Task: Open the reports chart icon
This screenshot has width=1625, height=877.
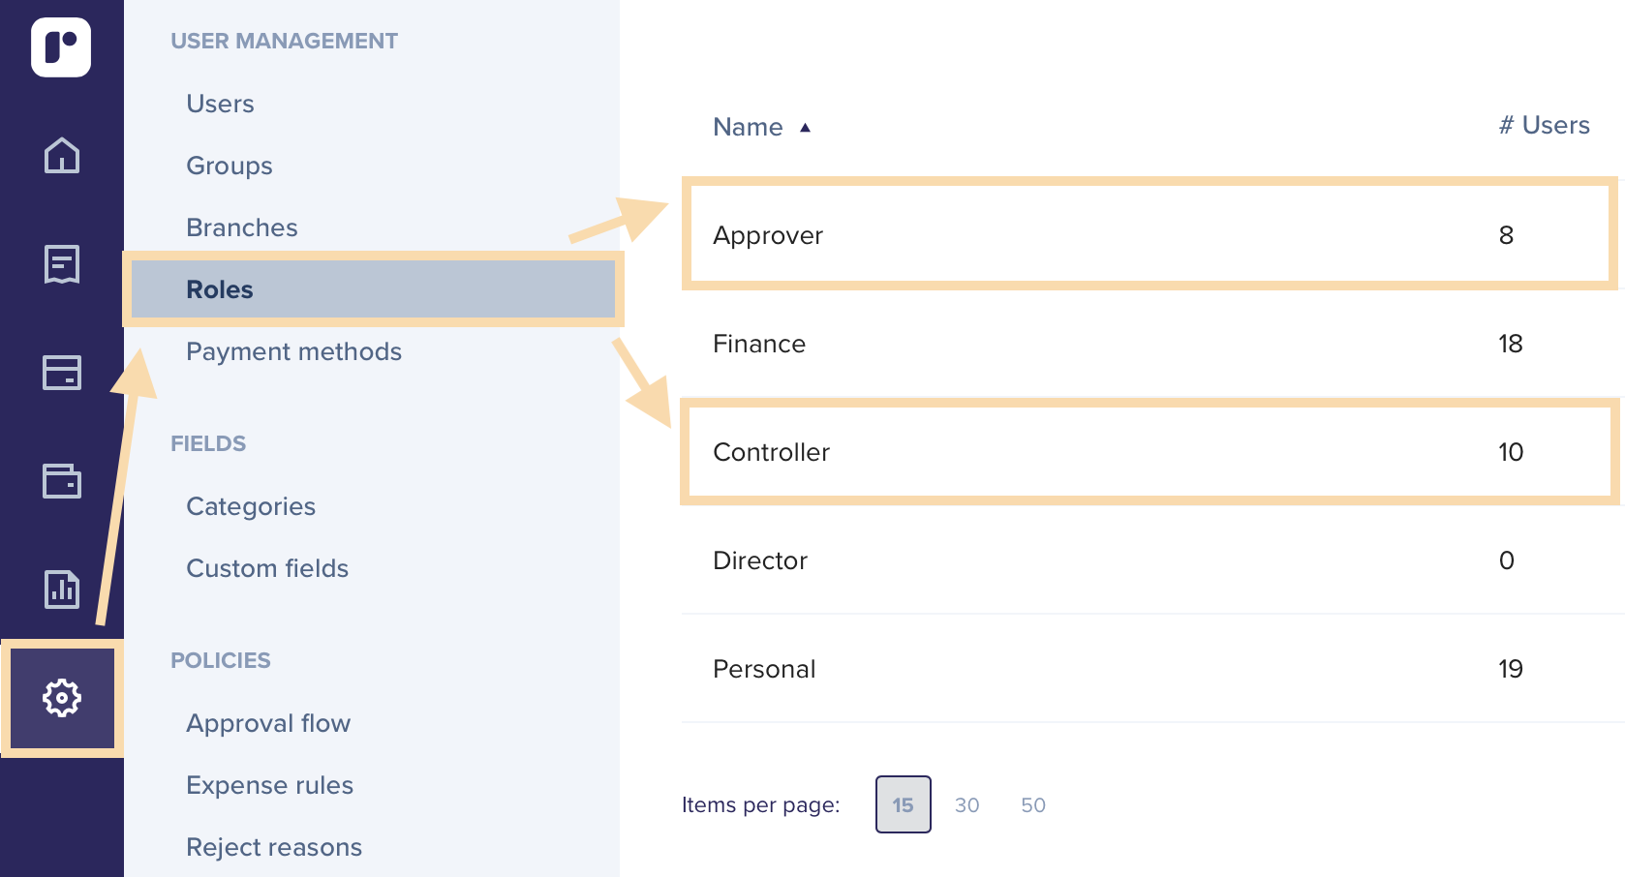Action: click(62, 589)
